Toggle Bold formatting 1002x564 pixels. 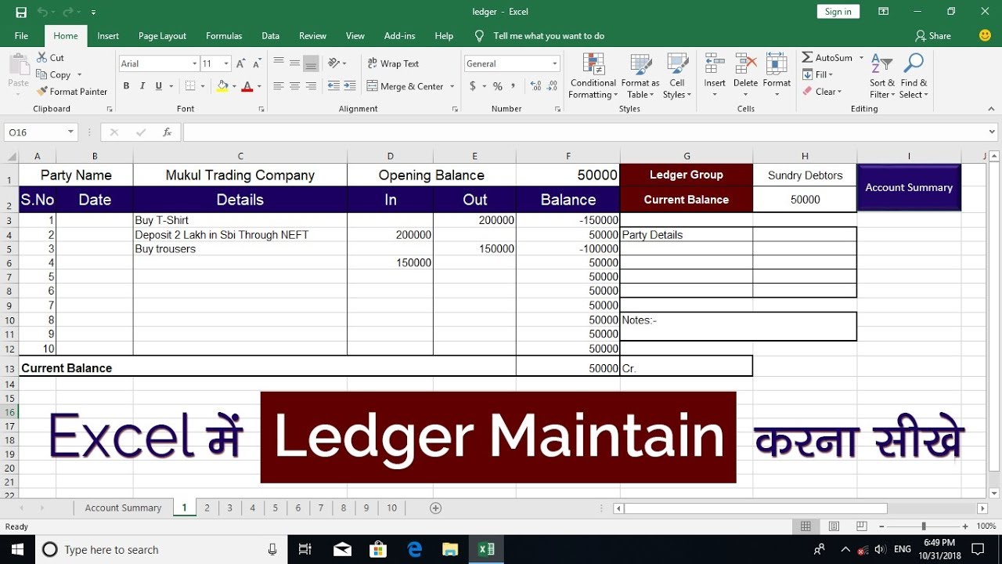click(126, 86)
